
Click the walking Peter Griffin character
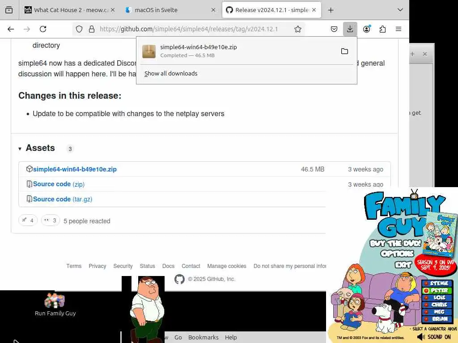click(147, 310)
